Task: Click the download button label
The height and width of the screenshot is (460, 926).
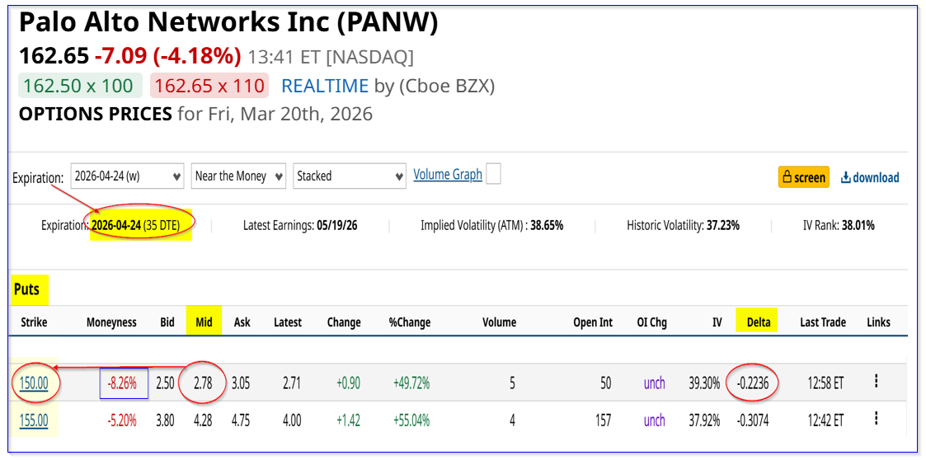Action: (x=876, y=177)
